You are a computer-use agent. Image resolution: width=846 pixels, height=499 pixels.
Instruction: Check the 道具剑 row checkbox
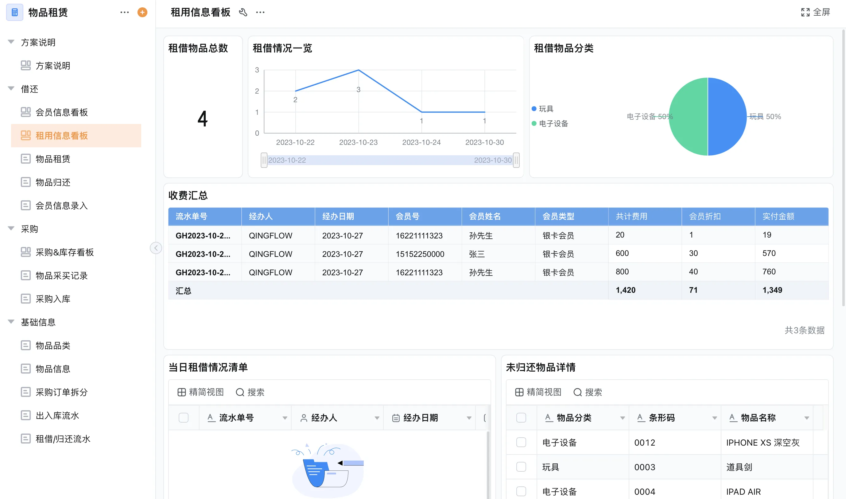[x=521, y=467]
